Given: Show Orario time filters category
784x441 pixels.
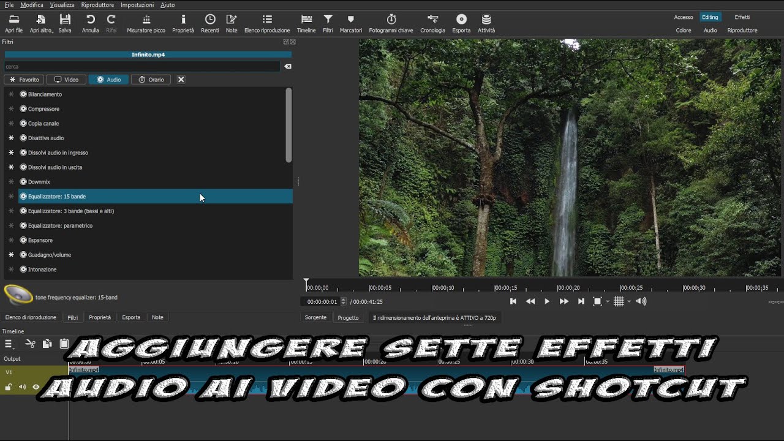Looking at the screenshot, I should pyautogui.click(x=151, y=80).
